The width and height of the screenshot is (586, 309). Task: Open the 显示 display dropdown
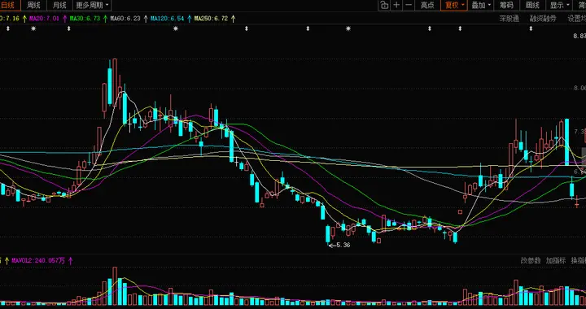(559, 5)
